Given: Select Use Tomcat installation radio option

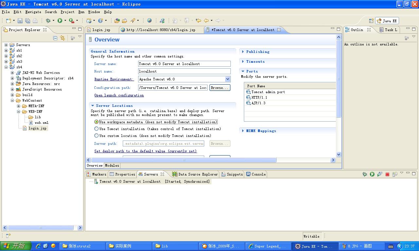Looking at the screenshot, I should tap(97, 129).
